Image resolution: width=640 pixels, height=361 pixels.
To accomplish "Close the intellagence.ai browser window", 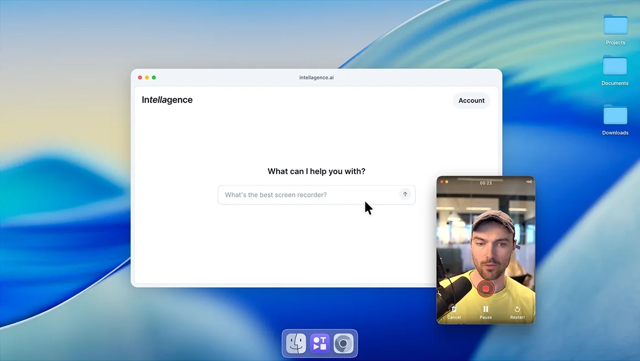I will pos(140,78).
